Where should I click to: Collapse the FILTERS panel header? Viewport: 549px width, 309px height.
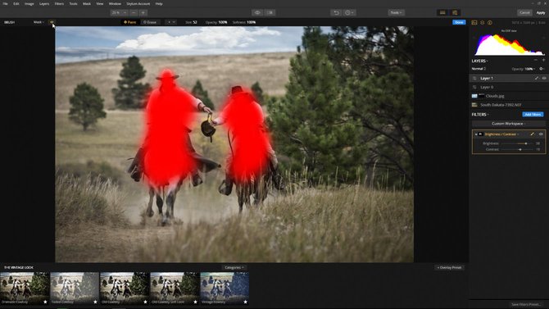(479, 115)
